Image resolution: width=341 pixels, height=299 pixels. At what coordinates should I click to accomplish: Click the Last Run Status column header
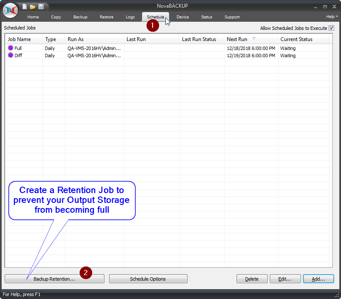pos(202,39)
